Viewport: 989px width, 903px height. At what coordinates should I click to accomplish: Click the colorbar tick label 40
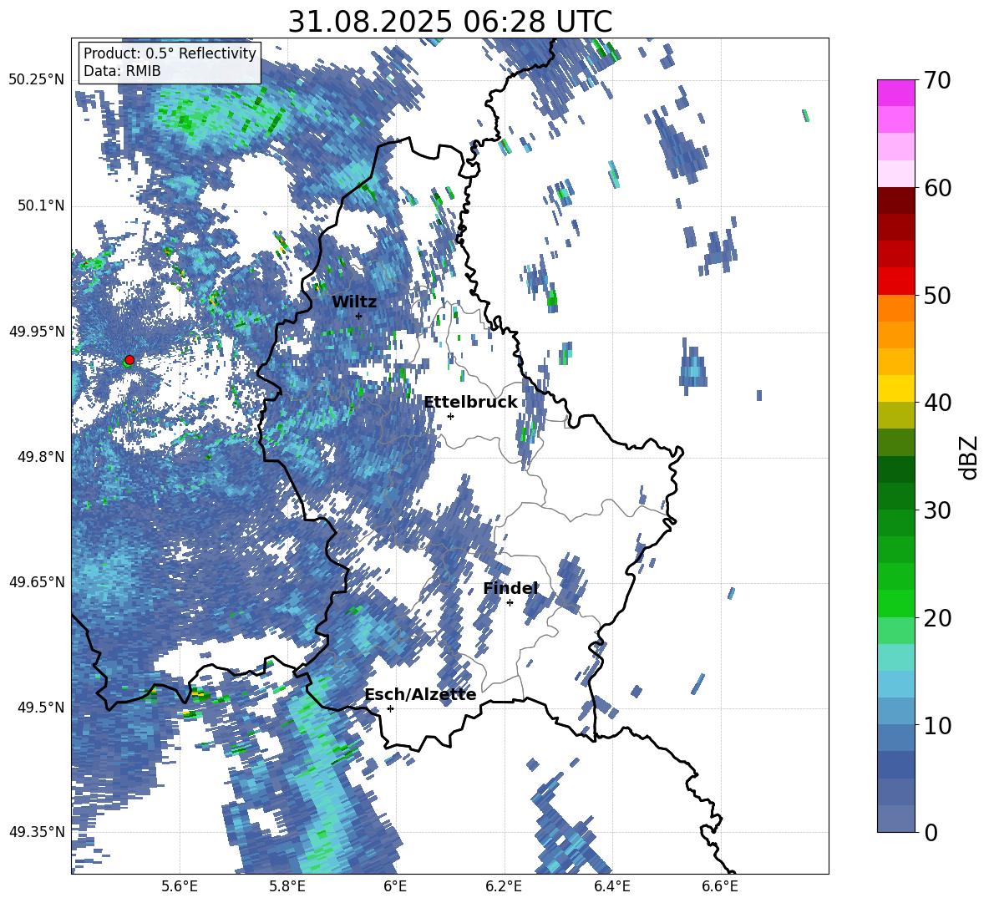(937, 403)
